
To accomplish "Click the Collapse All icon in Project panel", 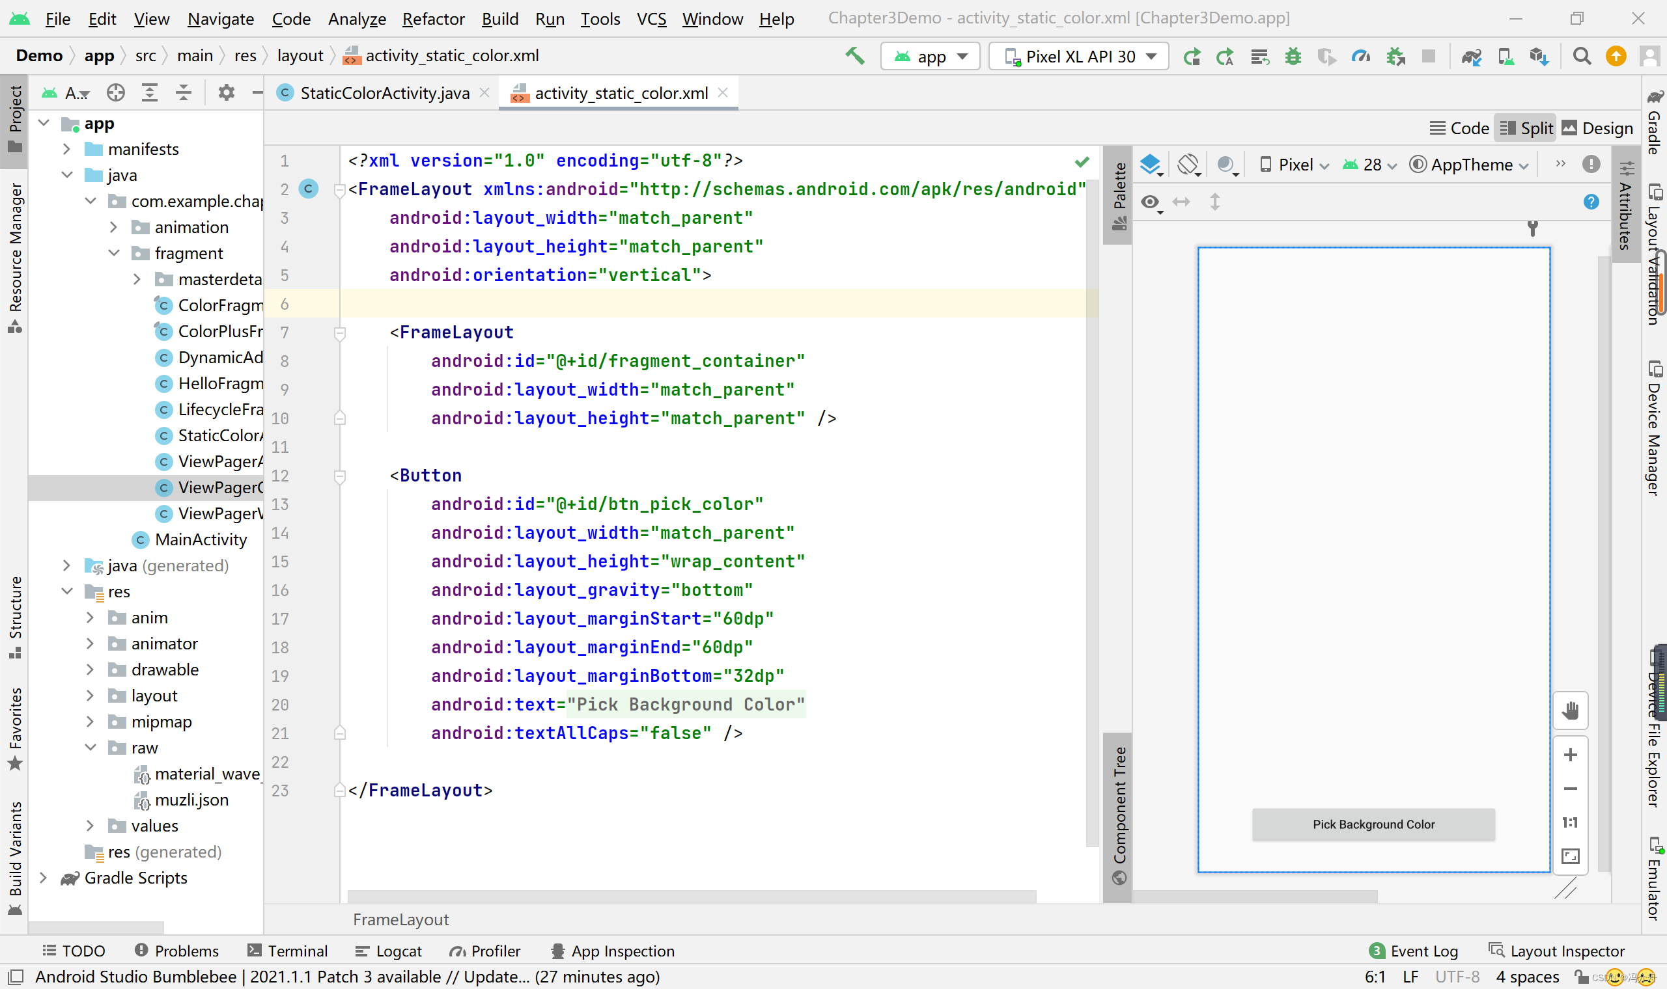I will (184, 92).
